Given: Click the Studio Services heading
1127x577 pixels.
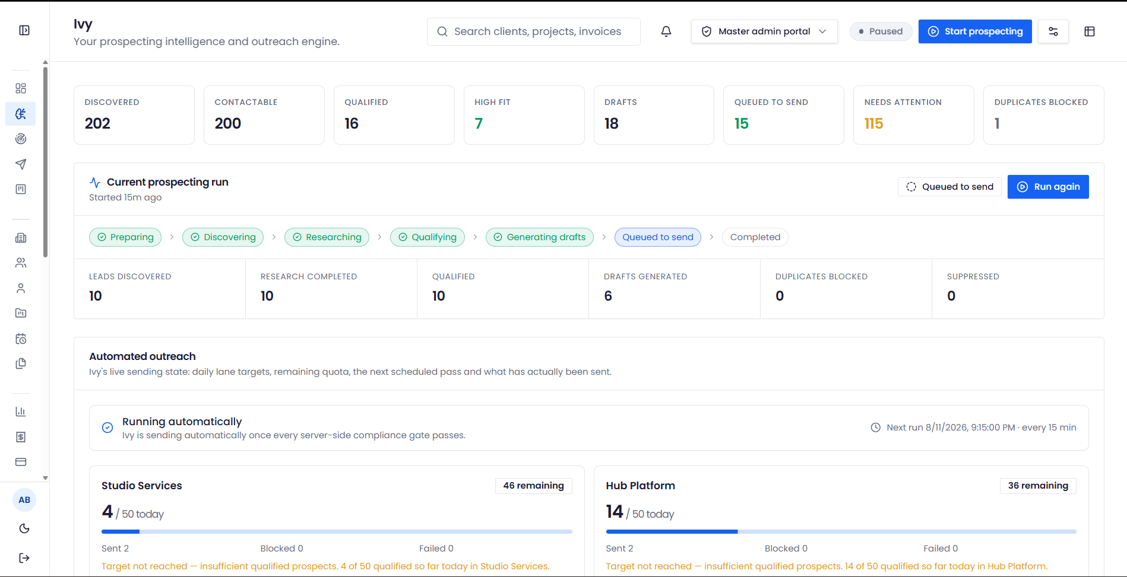Looking at the screenshot, I should pos(142,486).
